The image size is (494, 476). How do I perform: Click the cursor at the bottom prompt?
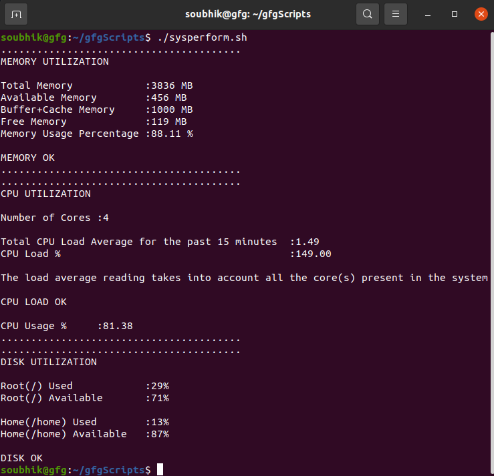160,469
